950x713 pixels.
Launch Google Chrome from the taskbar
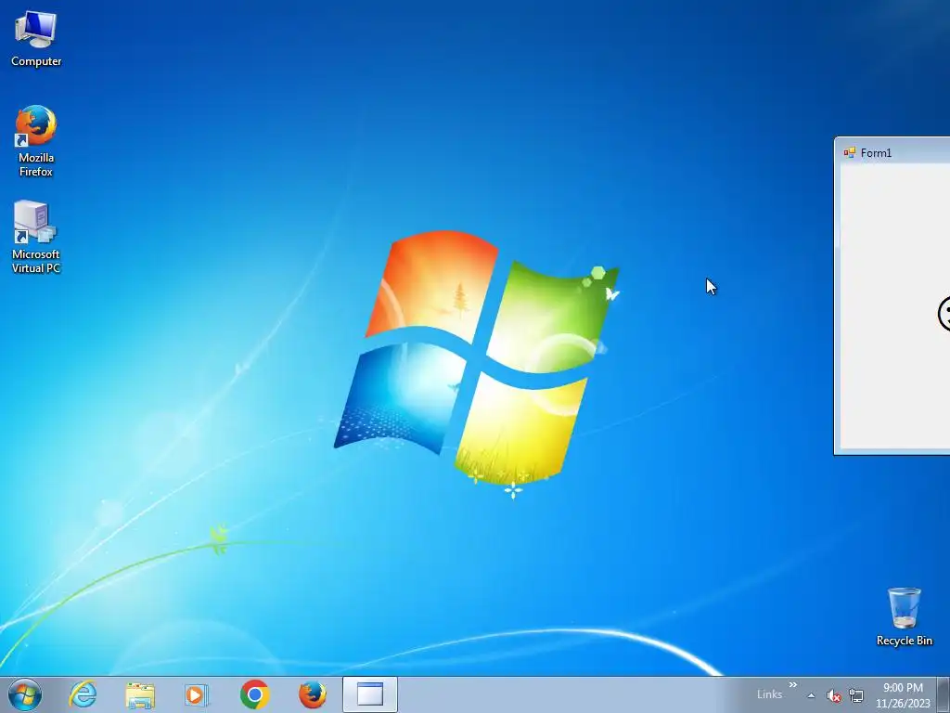254,694
